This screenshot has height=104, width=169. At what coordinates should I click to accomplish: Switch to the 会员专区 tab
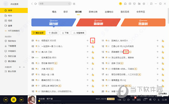point(141,12)
